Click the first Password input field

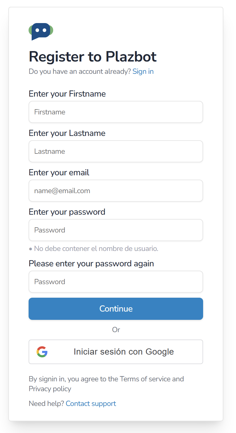point(116,230)
